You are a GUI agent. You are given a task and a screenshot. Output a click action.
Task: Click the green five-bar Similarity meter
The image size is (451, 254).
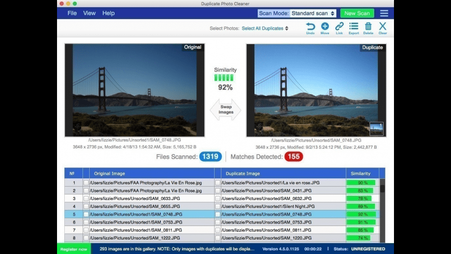click(x=224, y=78)
